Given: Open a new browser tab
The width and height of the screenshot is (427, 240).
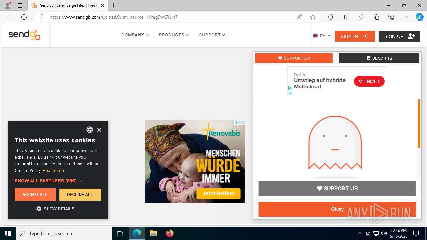Looking at the screenshot, I should 114,5.
